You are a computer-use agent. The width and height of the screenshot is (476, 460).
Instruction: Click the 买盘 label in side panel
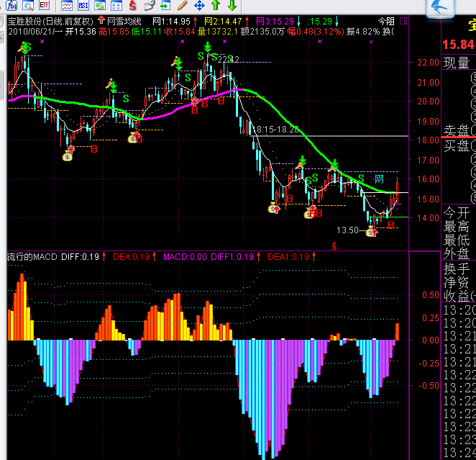pyautogui.click(x=457, y=146)
